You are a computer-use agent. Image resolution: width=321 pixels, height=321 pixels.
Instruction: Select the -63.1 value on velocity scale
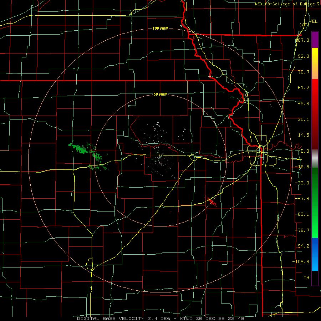(x=302, y=214)
